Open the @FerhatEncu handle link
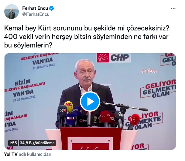This screenshot has height=161, width=185. 36,14
